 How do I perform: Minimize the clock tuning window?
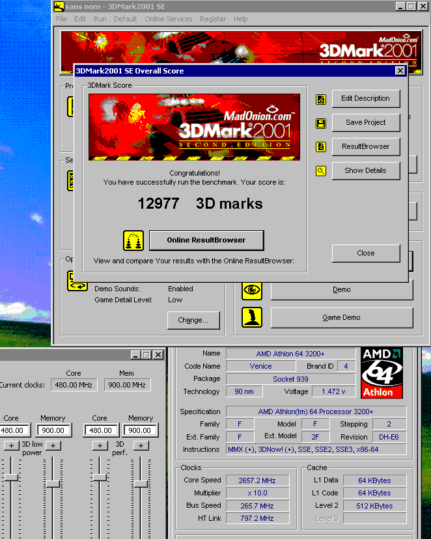(135, 355)
